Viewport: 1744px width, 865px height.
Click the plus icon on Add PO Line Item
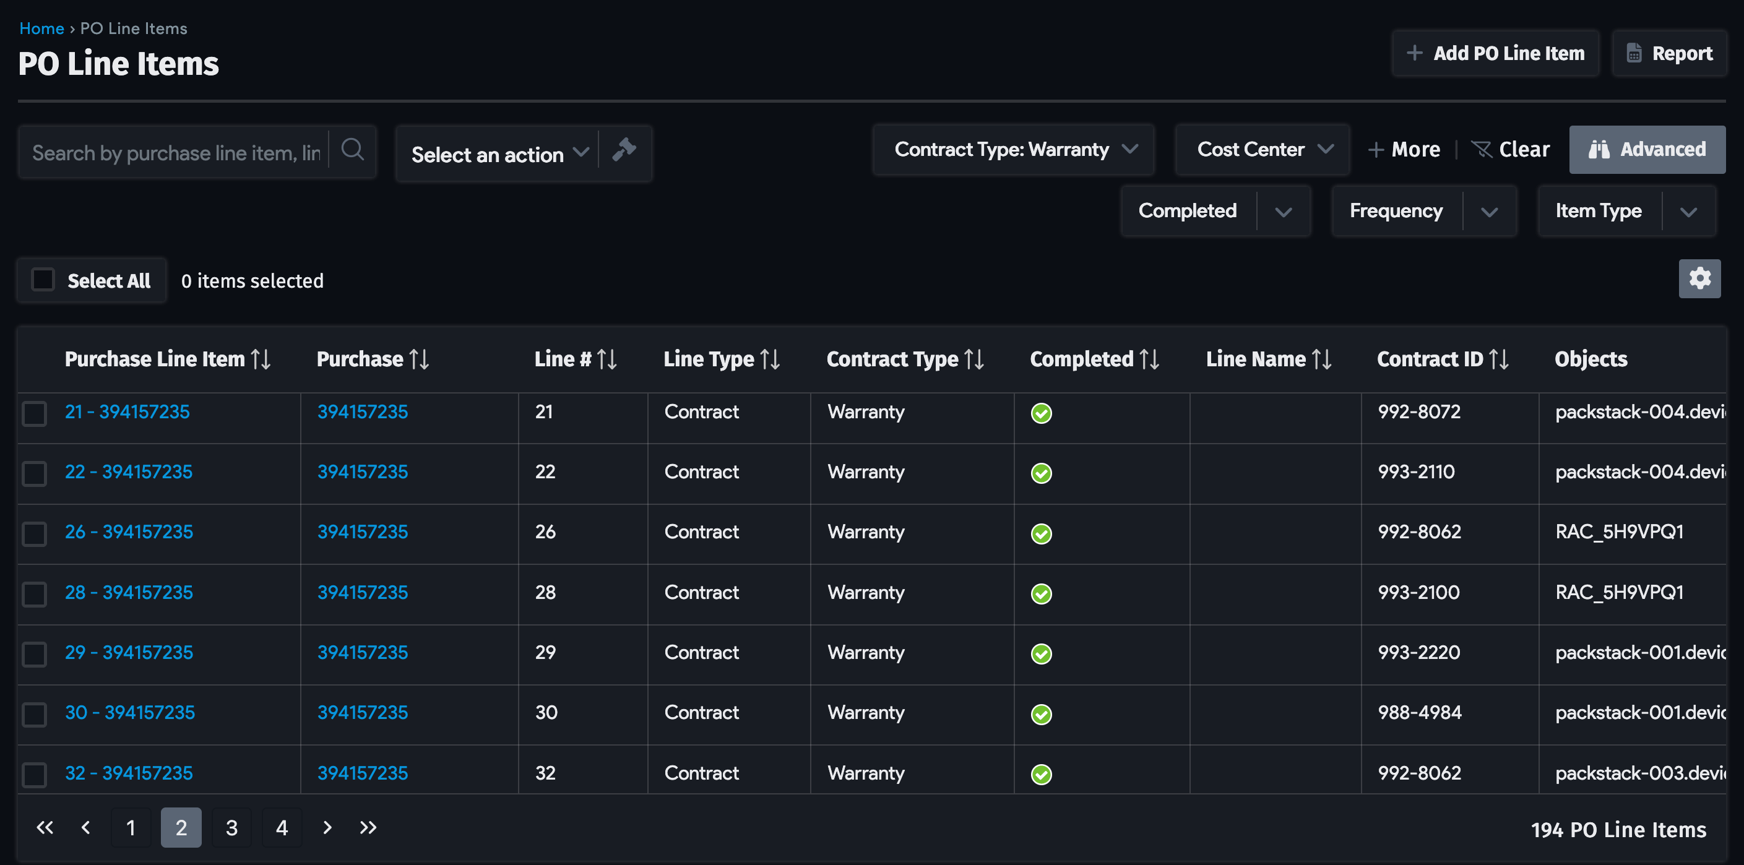(x=1415, y=53)
